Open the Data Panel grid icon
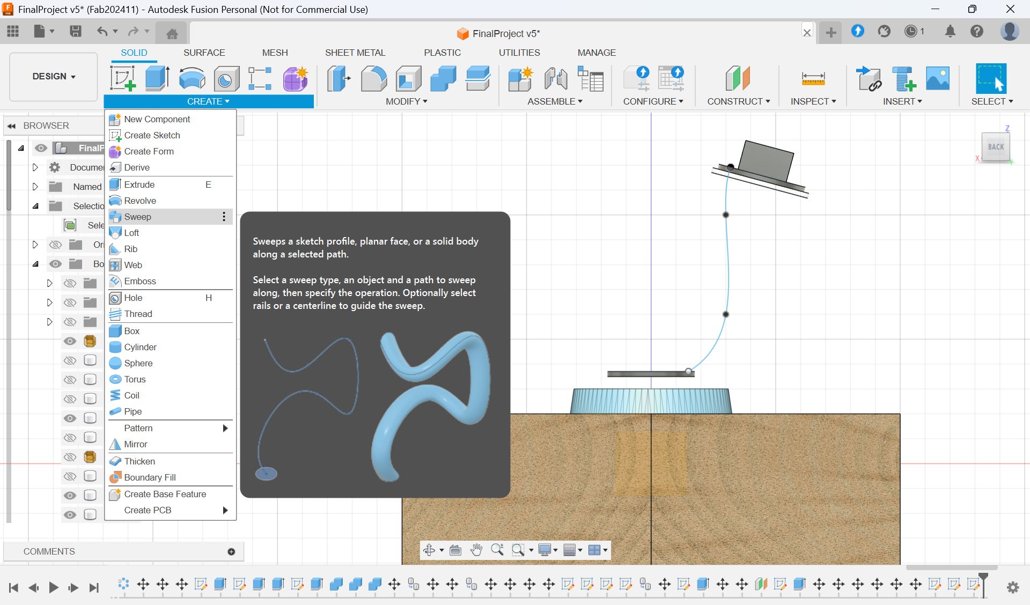Screen dimensions: 1030x605 pos(13,31)
